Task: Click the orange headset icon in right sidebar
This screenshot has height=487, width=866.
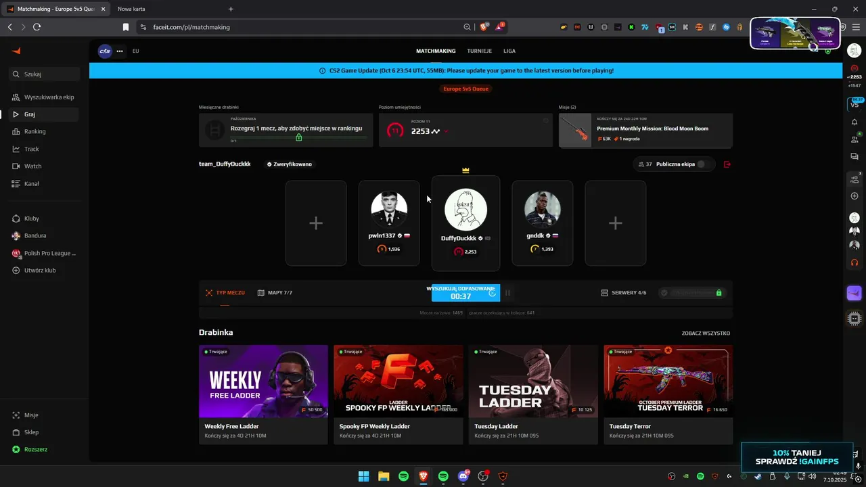Action: click(x=854, y=262)
